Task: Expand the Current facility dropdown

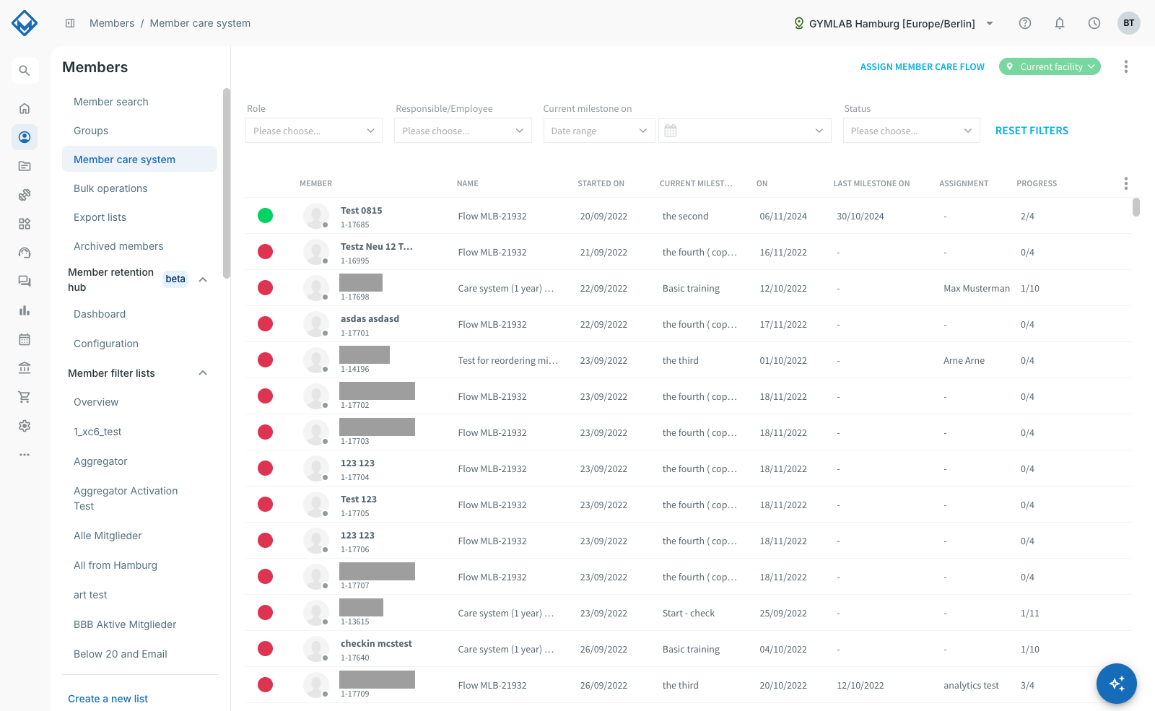Action: point(1050,66)
